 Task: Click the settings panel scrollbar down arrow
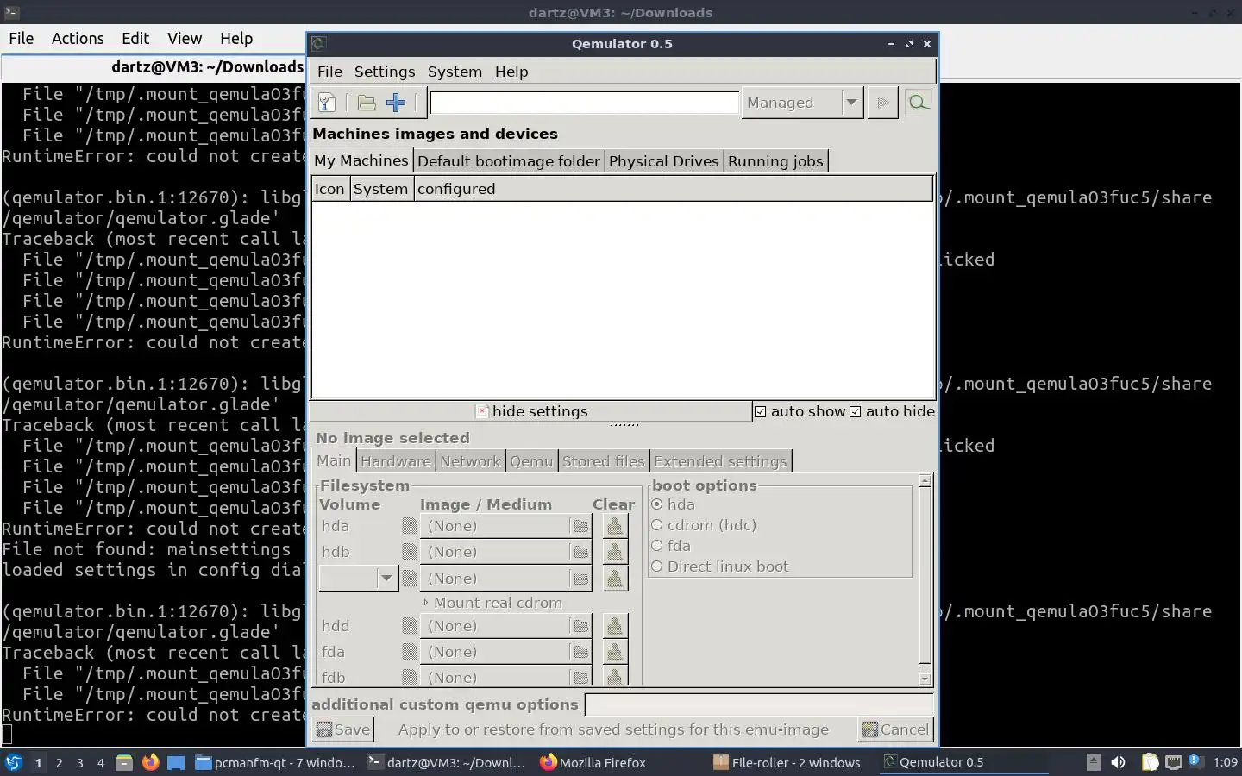[x=925, y=679]
